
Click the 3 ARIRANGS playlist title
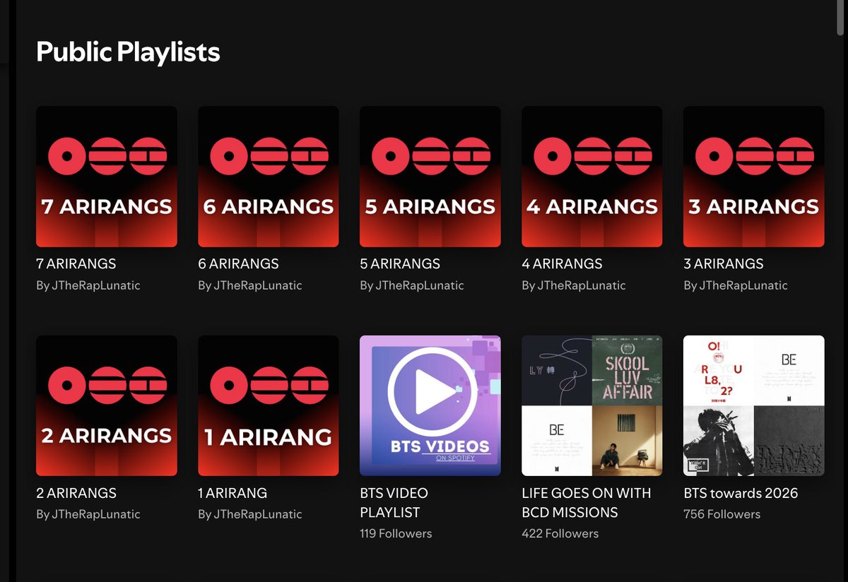724,264
